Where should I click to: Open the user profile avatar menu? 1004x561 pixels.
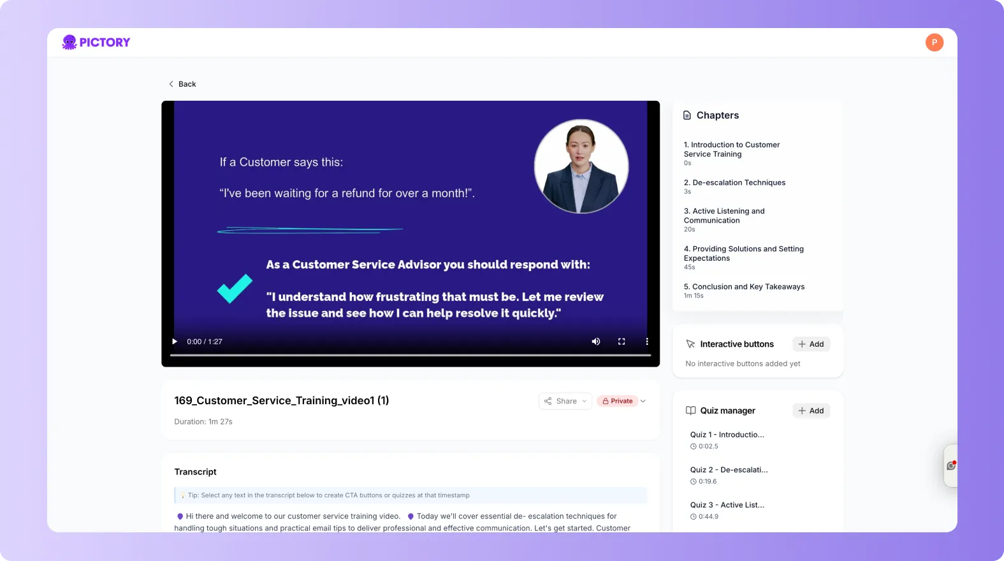934,42
